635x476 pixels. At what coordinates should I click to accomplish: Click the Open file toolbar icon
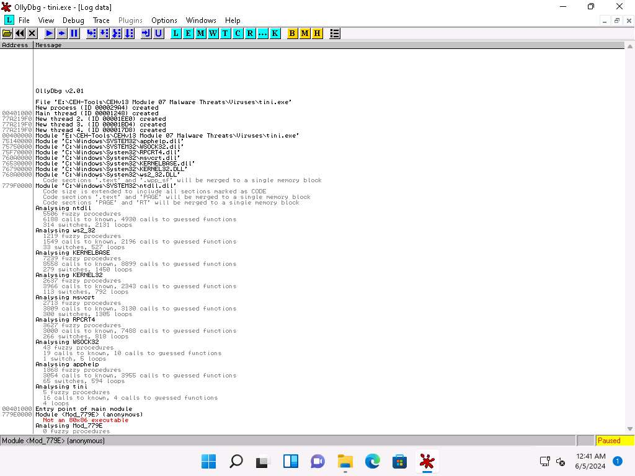click(7, 33)
